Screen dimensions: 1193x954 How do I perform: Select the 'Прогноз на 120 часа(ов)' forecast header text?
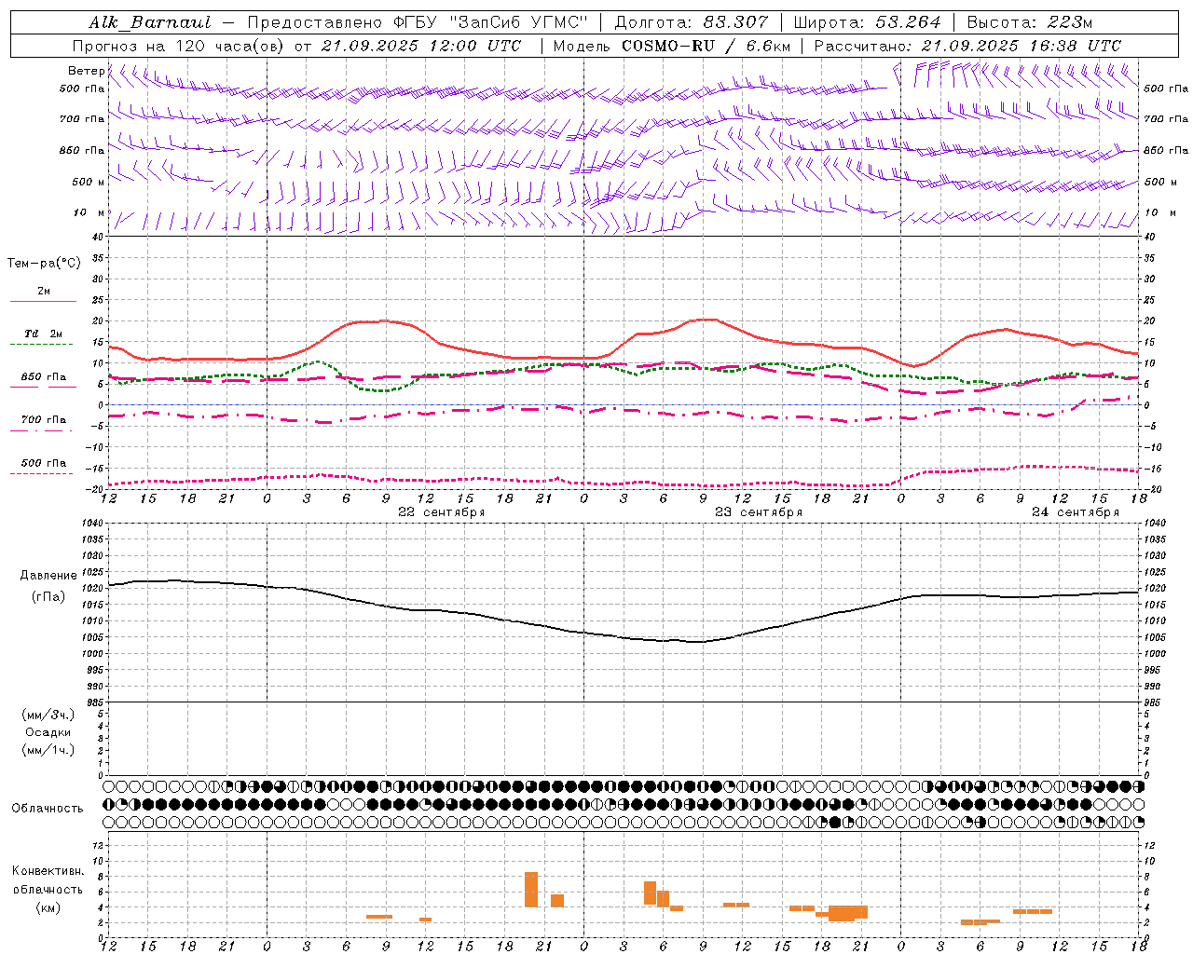179,46
